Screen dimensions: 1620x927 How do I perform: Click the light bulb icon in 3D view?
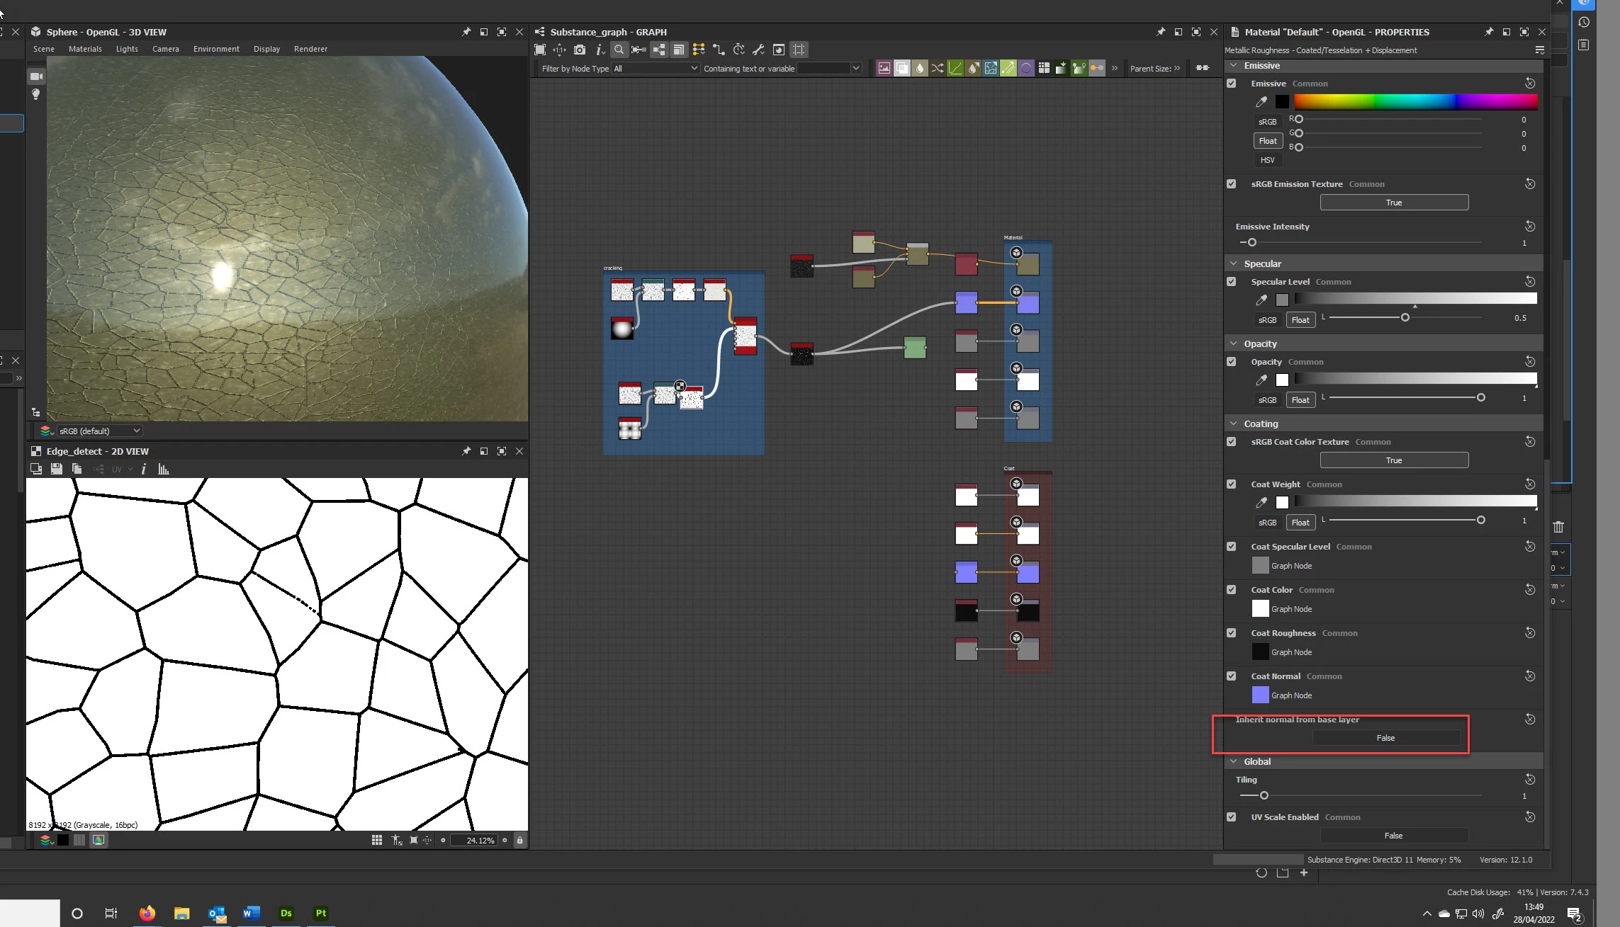pyautogui.click(x=35, y=94)
